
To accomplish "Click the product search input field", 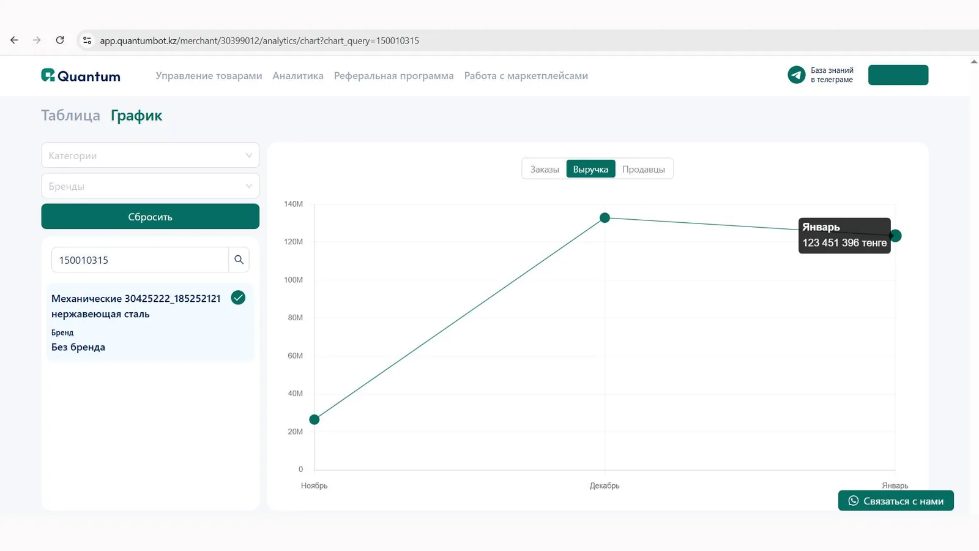I will pos(140,260).
